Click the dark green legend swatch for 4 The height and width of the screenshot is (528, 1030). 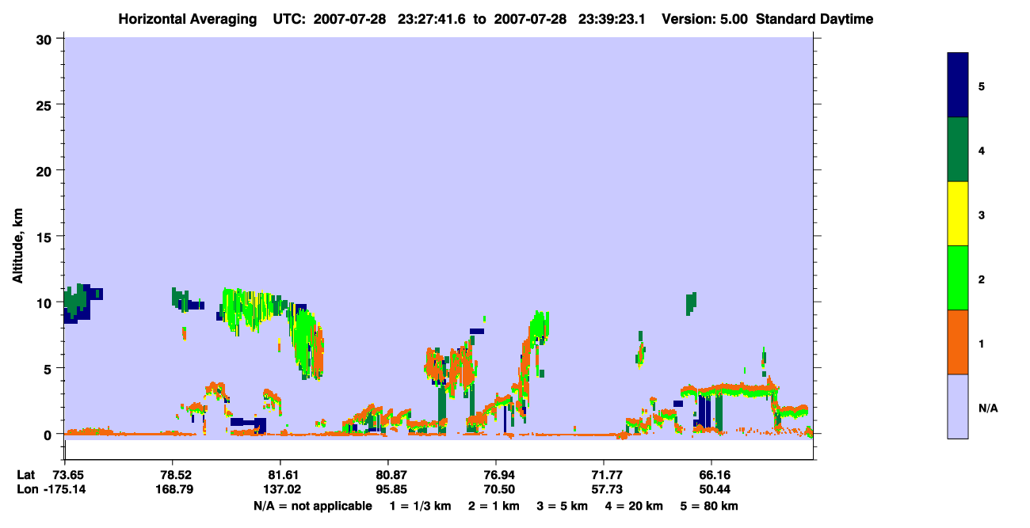958,150
